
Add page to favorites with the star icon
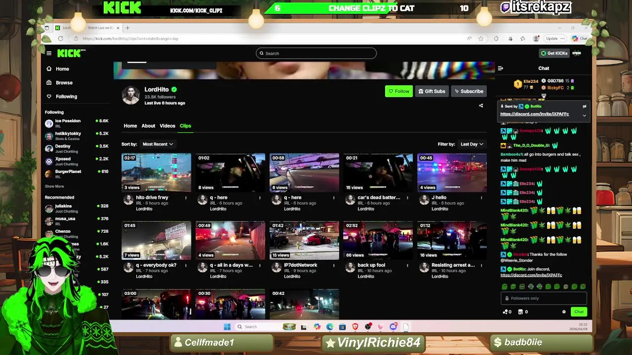480,38
